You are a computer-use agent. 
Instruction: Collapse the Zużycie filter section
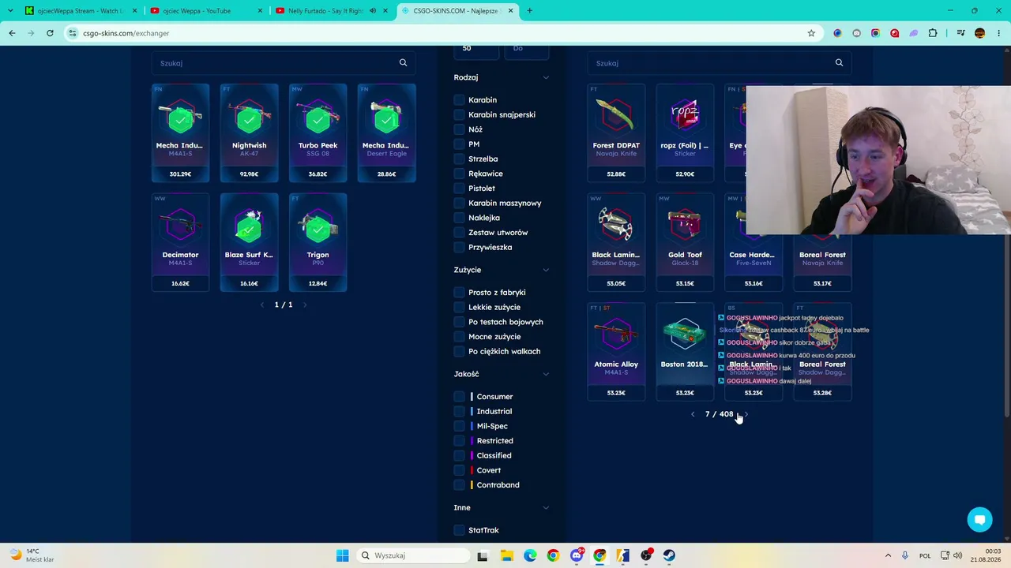tap(546, 270)
